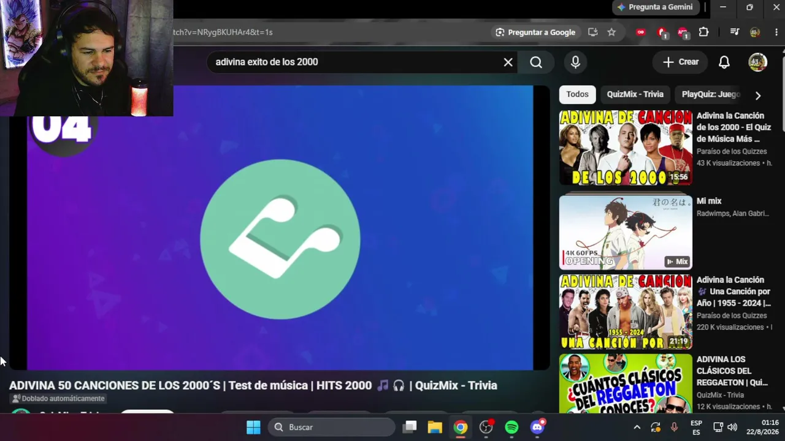Click channel name QuizMix - Trivia in sidebar

(720, 395)
